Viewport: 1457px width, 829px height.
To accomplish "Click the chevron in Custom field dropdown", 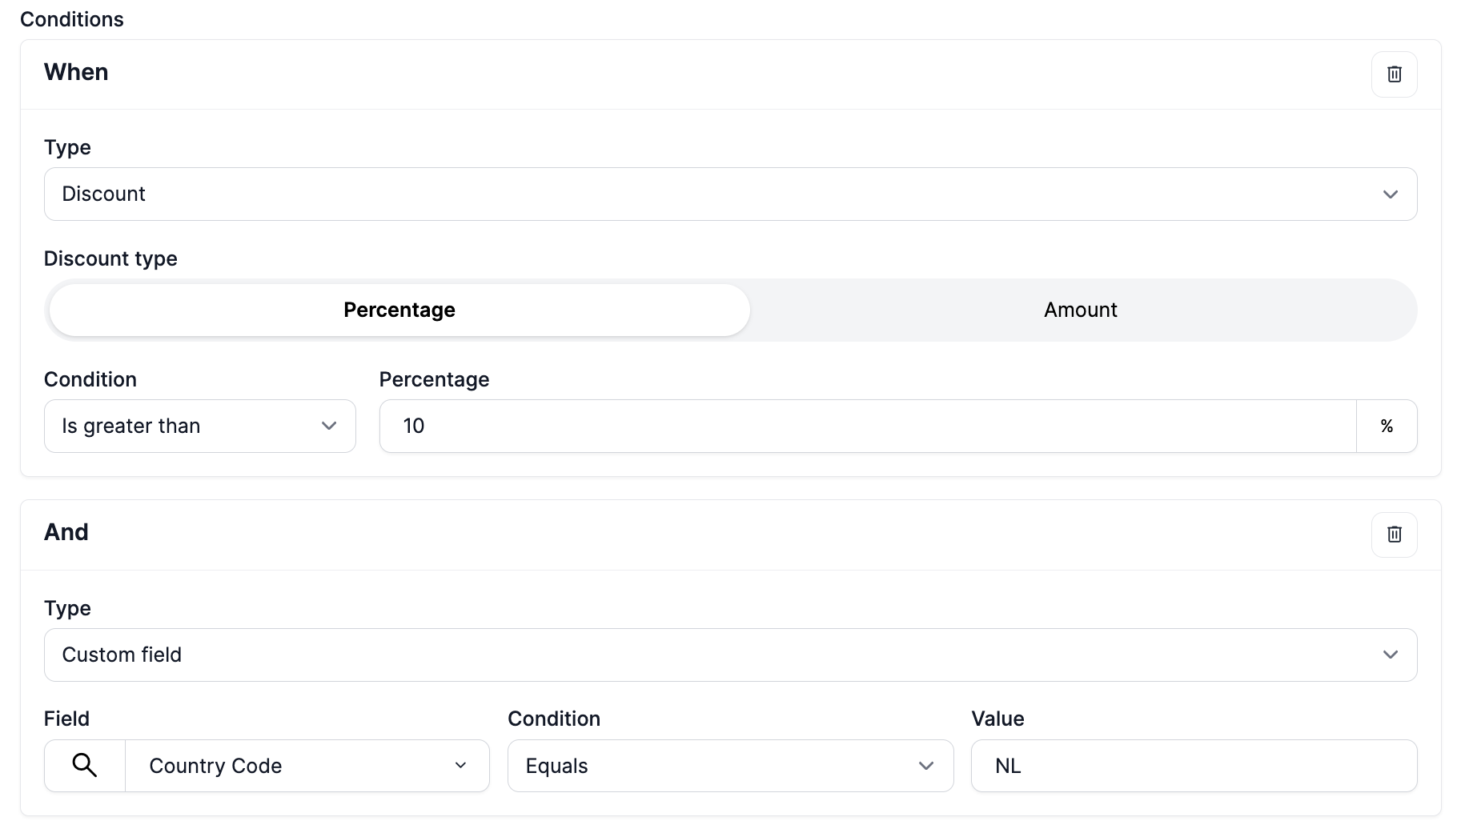I will (1390, 655).
